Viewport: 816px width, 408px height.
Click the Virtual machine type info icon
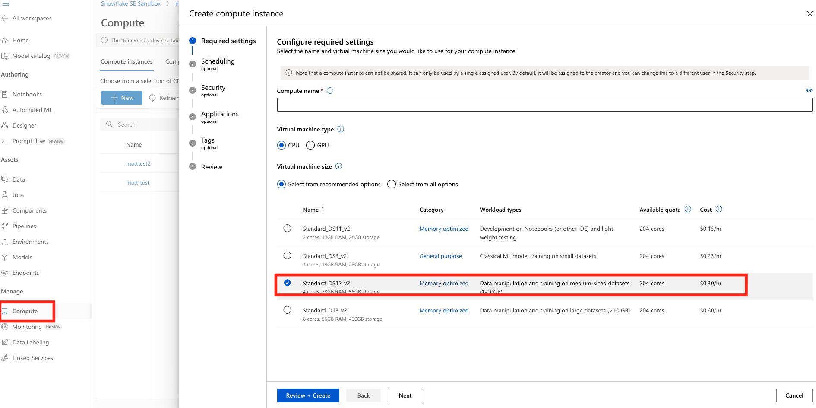[x=341, y=129]
